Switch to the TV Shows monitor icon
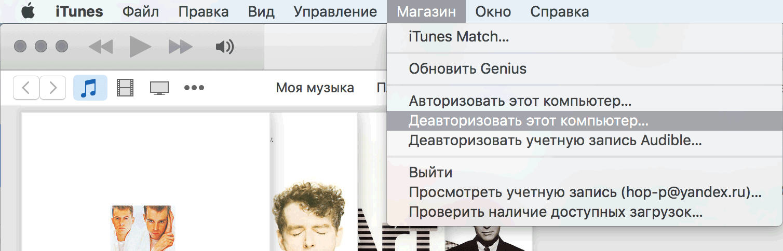 159,88
